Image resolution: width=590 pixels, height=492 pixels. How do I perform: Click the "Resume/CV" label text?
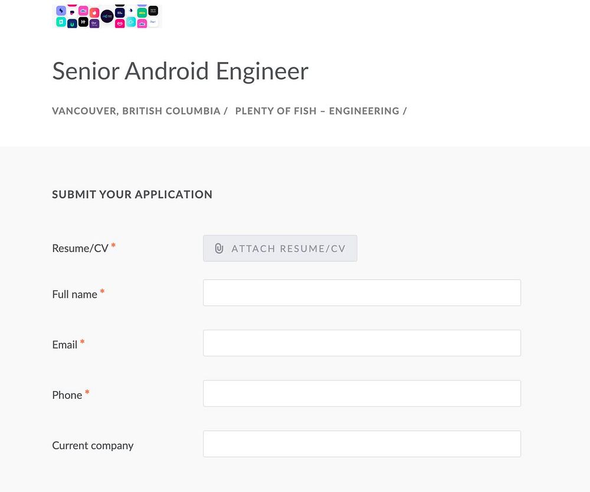click(80, 248)
